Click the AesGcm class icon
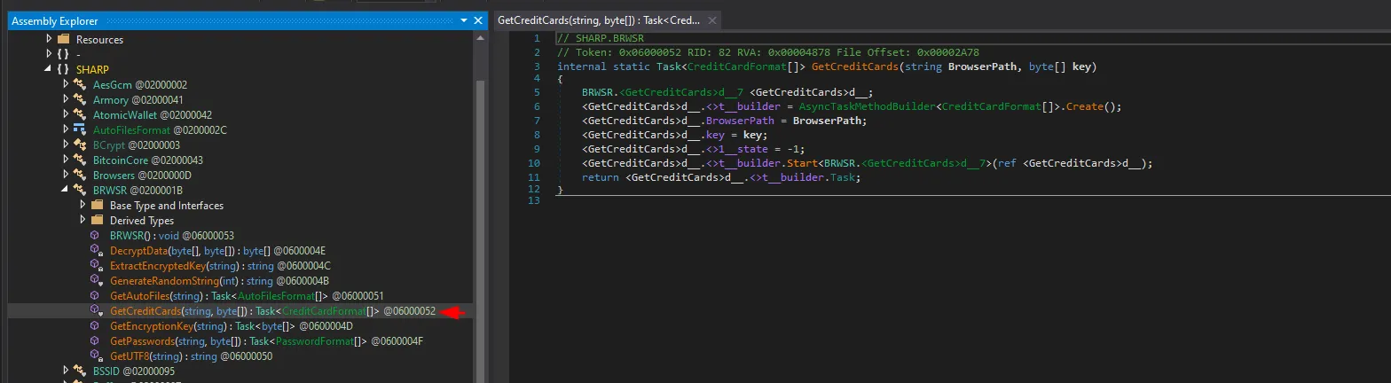 [x=79, y=84]
